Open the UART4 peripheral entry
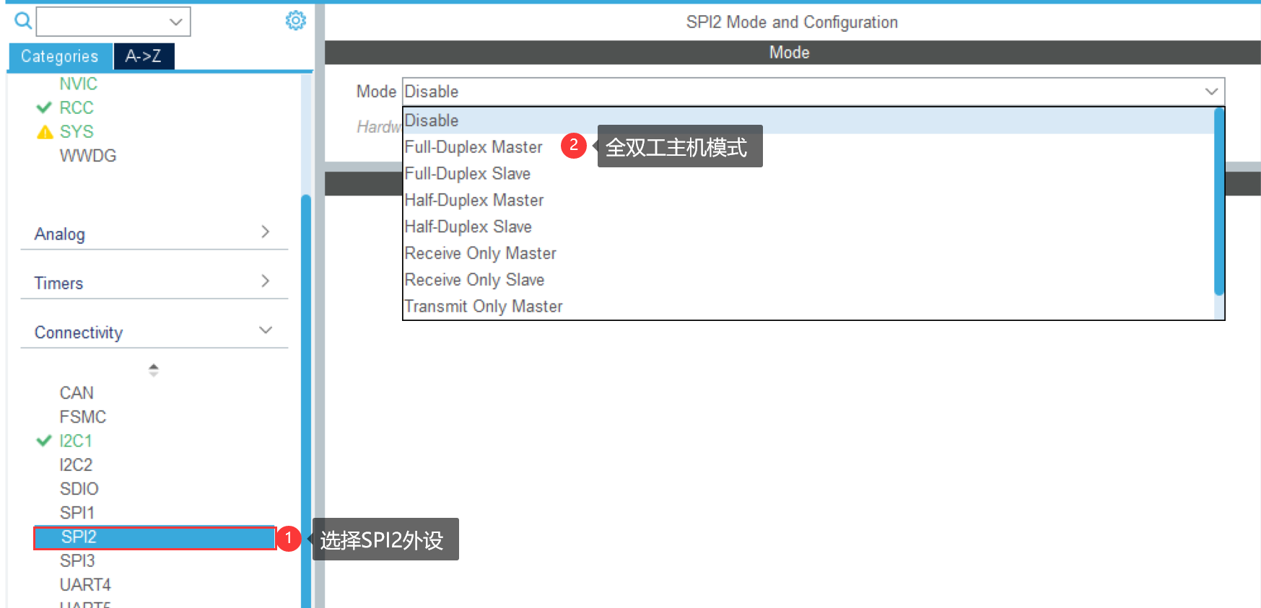Viewport: 1261px width, 608px height. 85,584
